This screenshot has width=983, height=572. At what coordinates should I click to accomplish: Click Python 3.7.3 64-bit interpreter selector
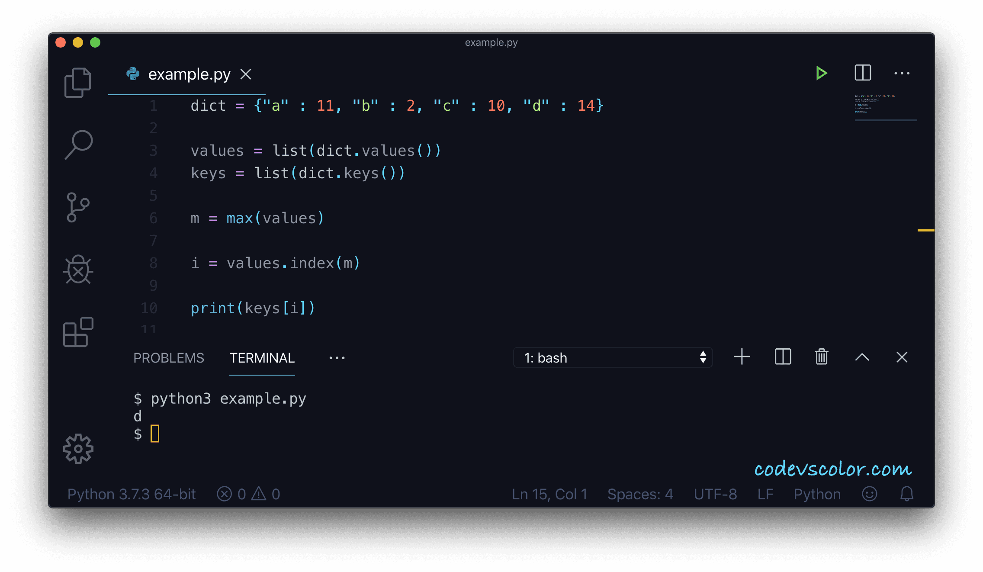132,494
